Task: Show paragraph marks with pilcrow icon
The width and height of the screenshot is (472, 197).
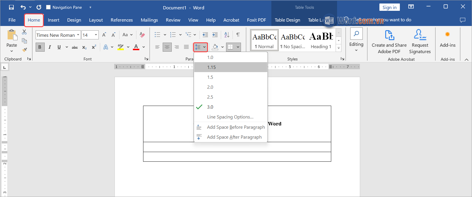Action: pos(238,35)
